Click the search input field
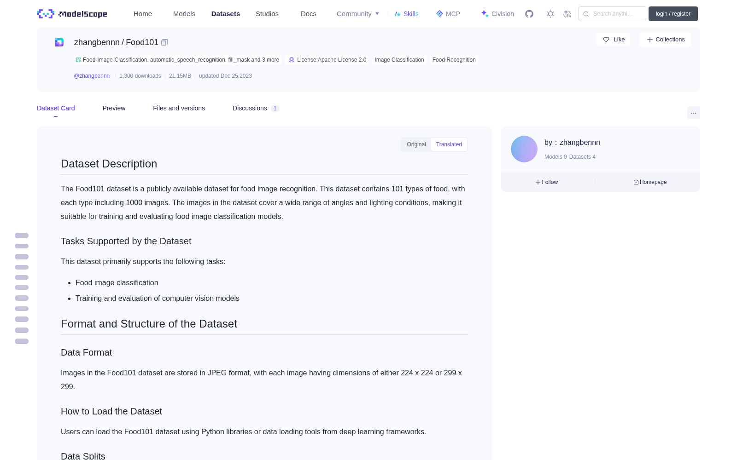The image size is (737, 460). point(612,14)
